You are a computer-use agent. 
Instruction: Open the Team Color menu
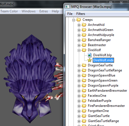pyautogui.click(x=9, y=11)
